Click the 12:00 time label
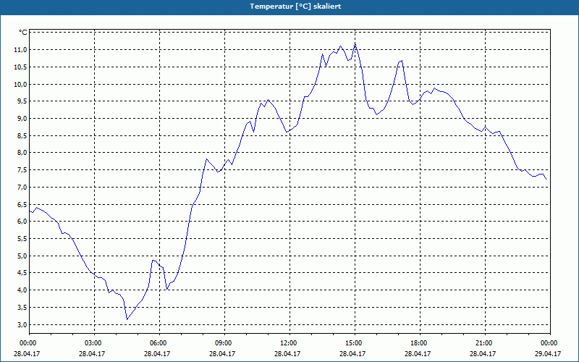This screenshot has width=579, height=362. click(289, 343)
